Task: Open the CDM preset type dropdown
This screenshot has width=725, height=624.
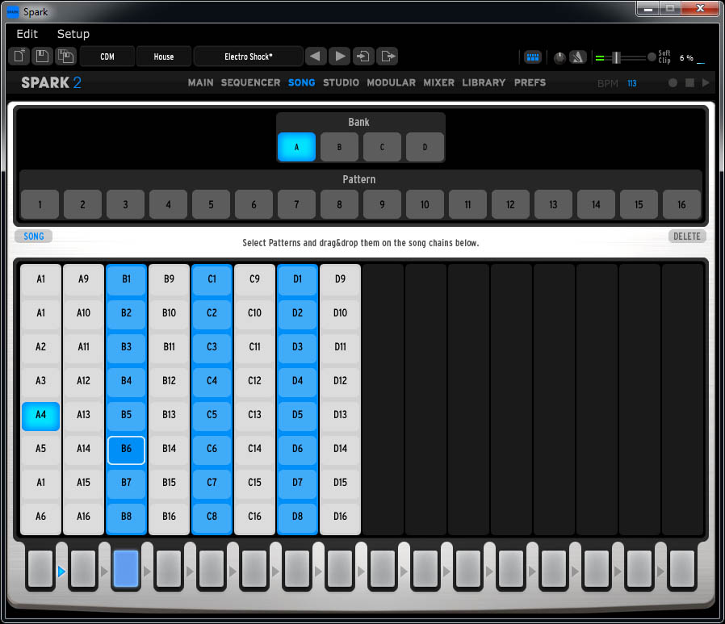Action: click(x=107, y=57)
